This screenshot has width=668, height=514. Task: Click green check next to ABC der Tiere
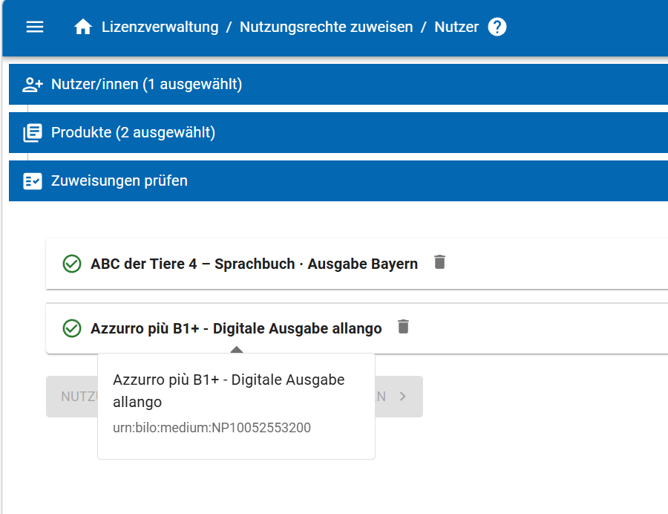72,264
